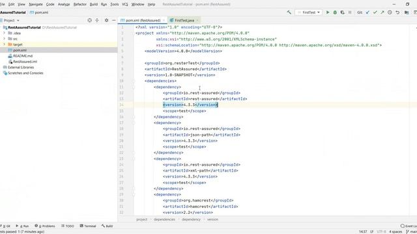Push commits with the Git arrow icon
417x234 pixels.
point(382,12)
